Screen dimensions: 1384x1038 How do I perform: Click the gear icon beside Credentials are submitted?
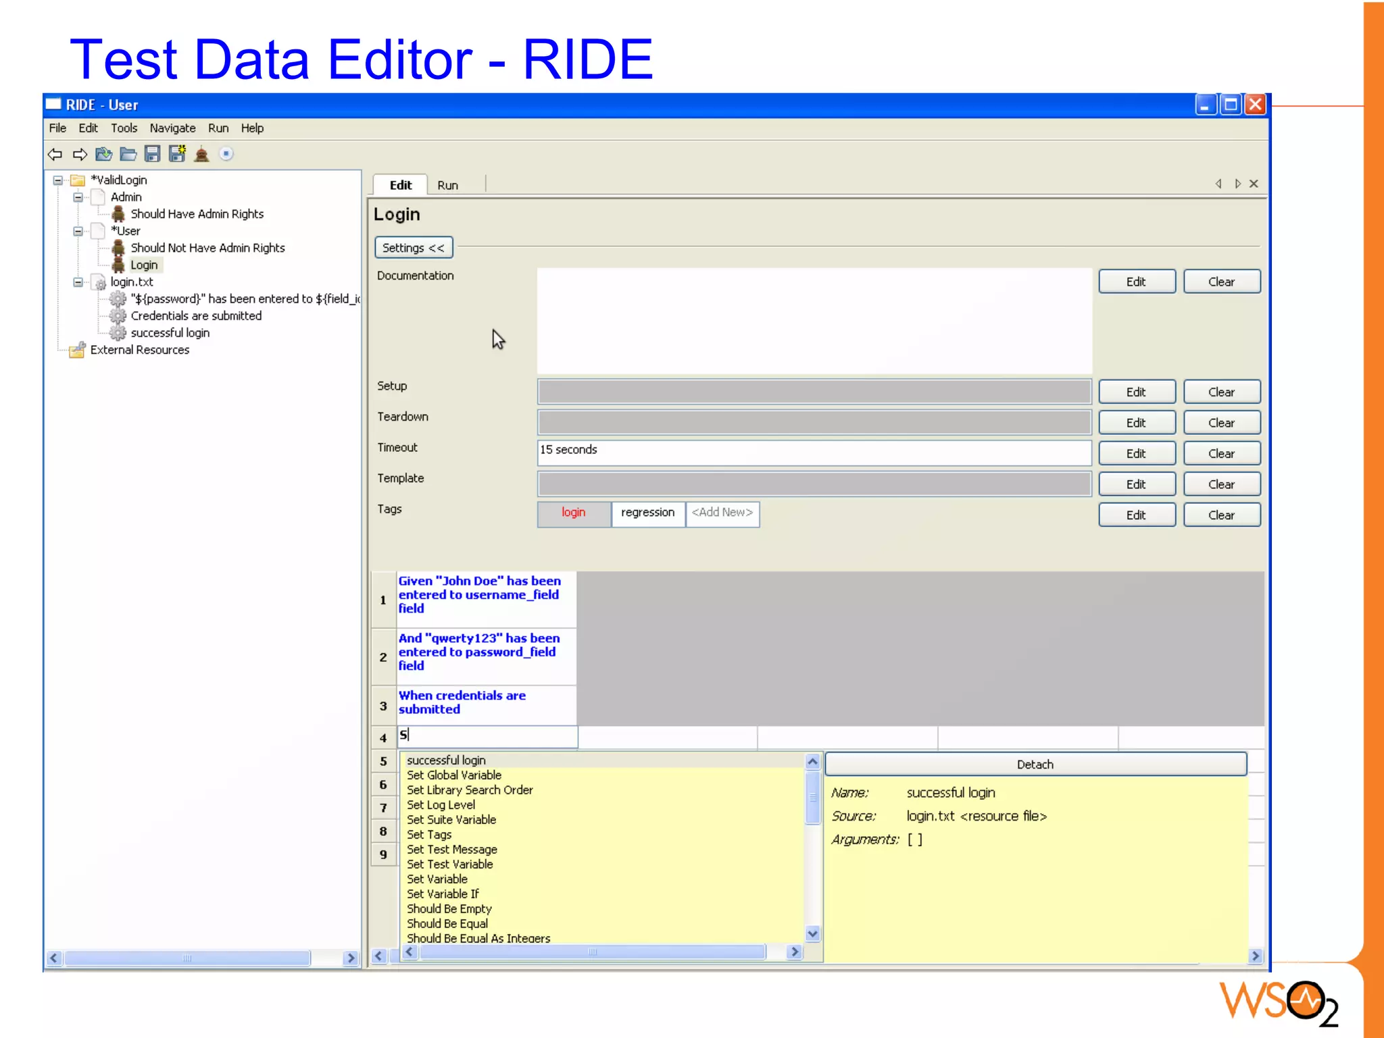click(118, 316)
